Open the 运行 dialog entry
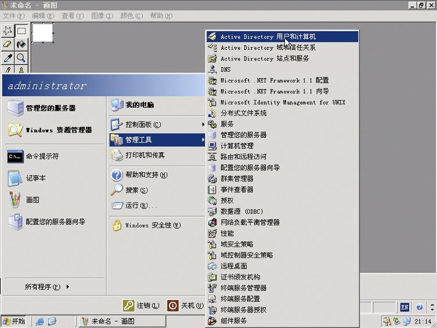 pos(157,205)
